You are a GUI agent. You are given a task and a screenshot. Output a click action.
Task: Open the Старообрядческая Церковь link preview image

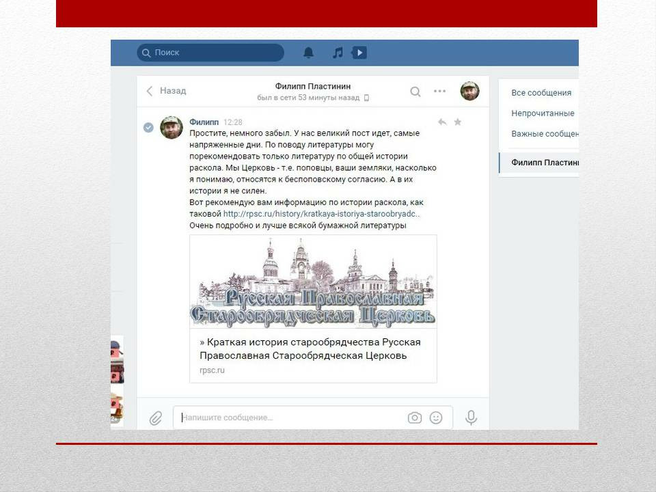click(313, 282)
